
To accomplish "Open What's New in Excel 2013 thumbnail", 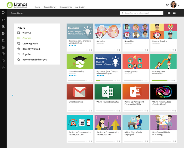I will click(108, 92).
